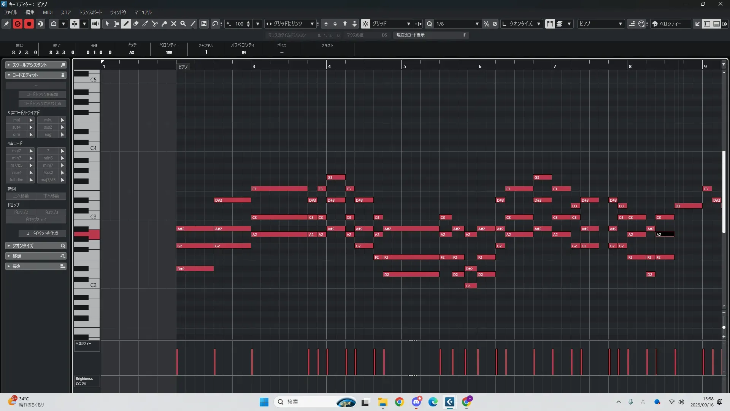The image size is (730, 411).
Task: Open the トランスポート menu
Action: tap(90, 12)
